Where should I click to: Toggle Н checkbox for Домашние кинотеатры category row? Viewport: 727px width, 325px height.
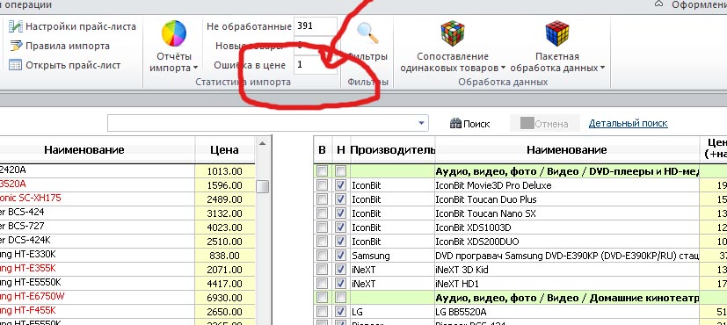pyautogui.click(x=341, y=297)
